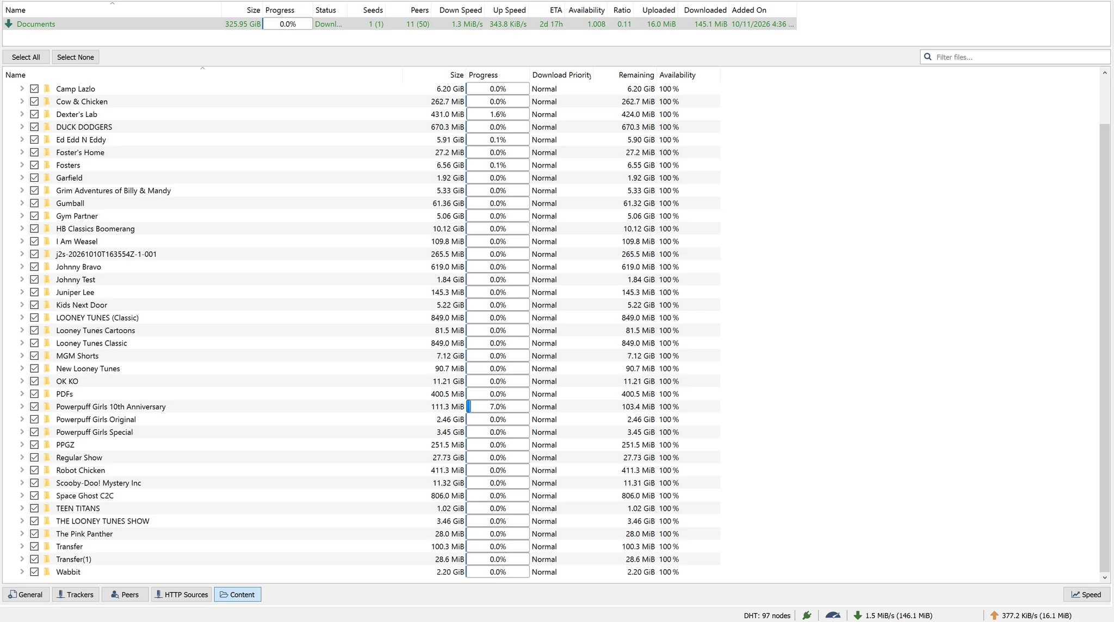Expand the Fosters folder tree
Viewport: 1114px width, 622px height.
point(22,165)
